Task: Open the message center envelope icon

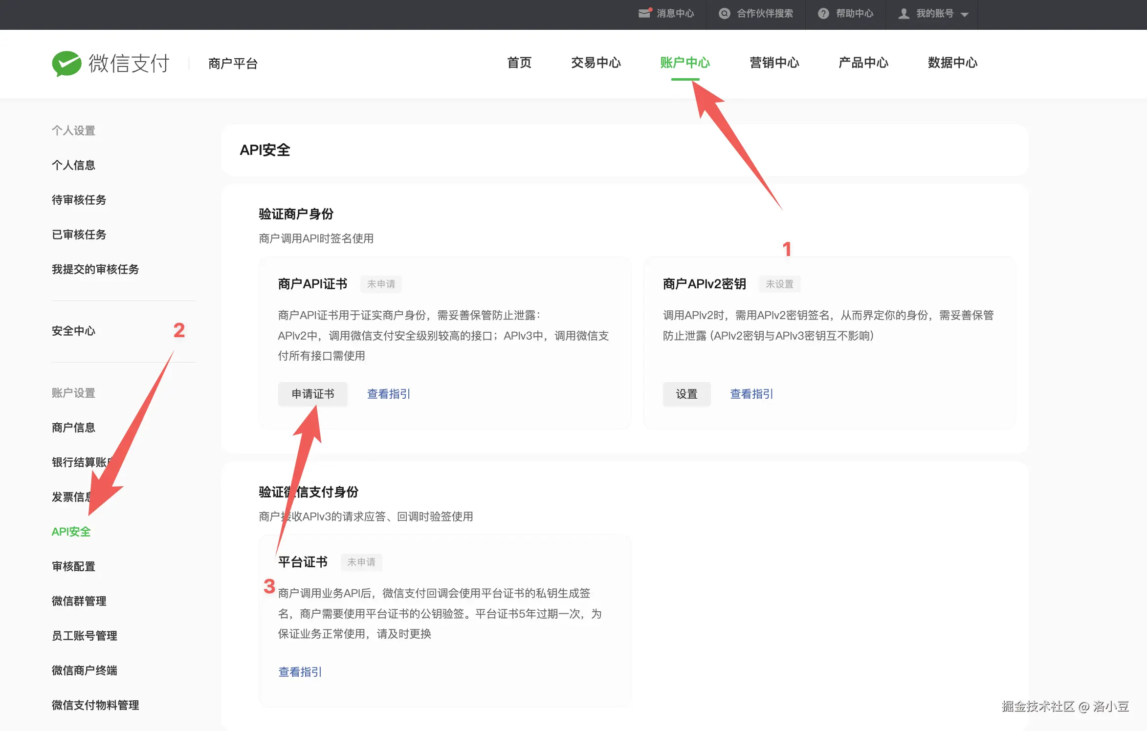Action: [x=645, y=13]
